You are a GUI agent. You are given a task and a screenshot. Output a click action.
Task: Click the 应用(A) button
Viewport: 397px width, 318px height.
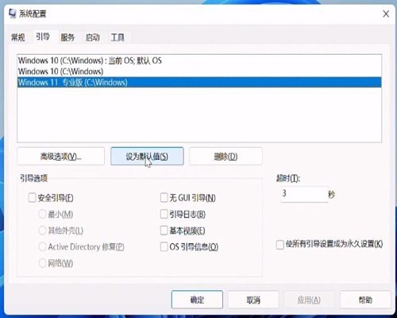pyautogui.click(x=309, y=300)
